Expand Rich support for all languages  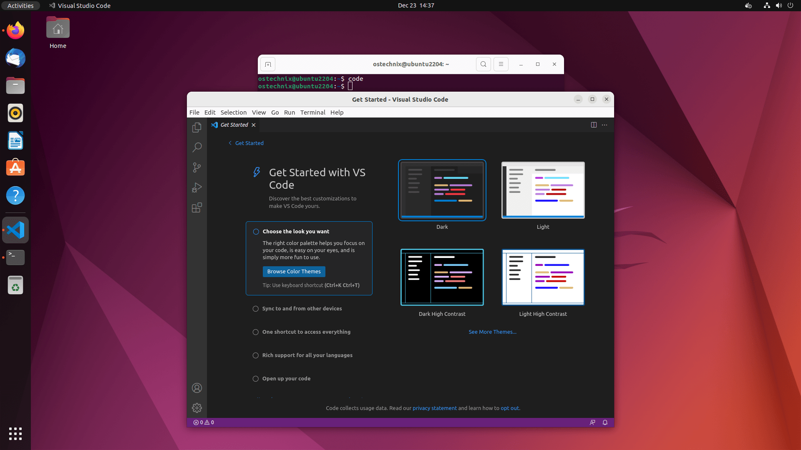tap(307, 355)
